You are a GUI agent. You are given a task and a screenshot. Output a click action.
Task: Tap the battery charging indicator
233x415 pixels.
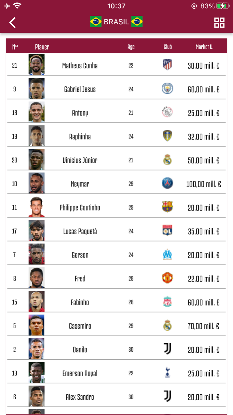click(222, 5)
